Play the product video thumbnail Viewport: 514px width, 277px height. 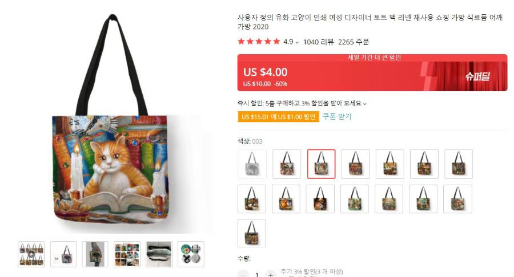click(x=31, y=254)
